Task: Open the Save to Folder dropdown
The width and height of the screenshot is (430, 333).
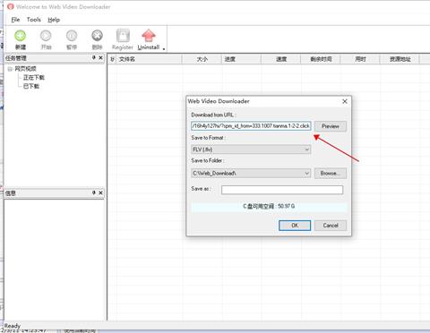Action: tap(251, 173)
